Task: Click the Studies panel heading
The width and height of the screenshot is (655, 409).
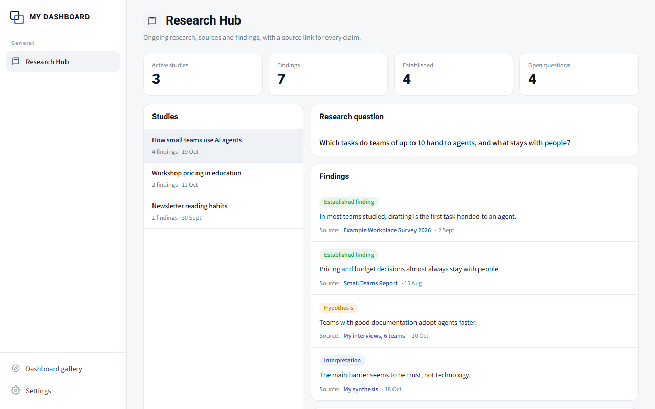Action: pos(165,117)
